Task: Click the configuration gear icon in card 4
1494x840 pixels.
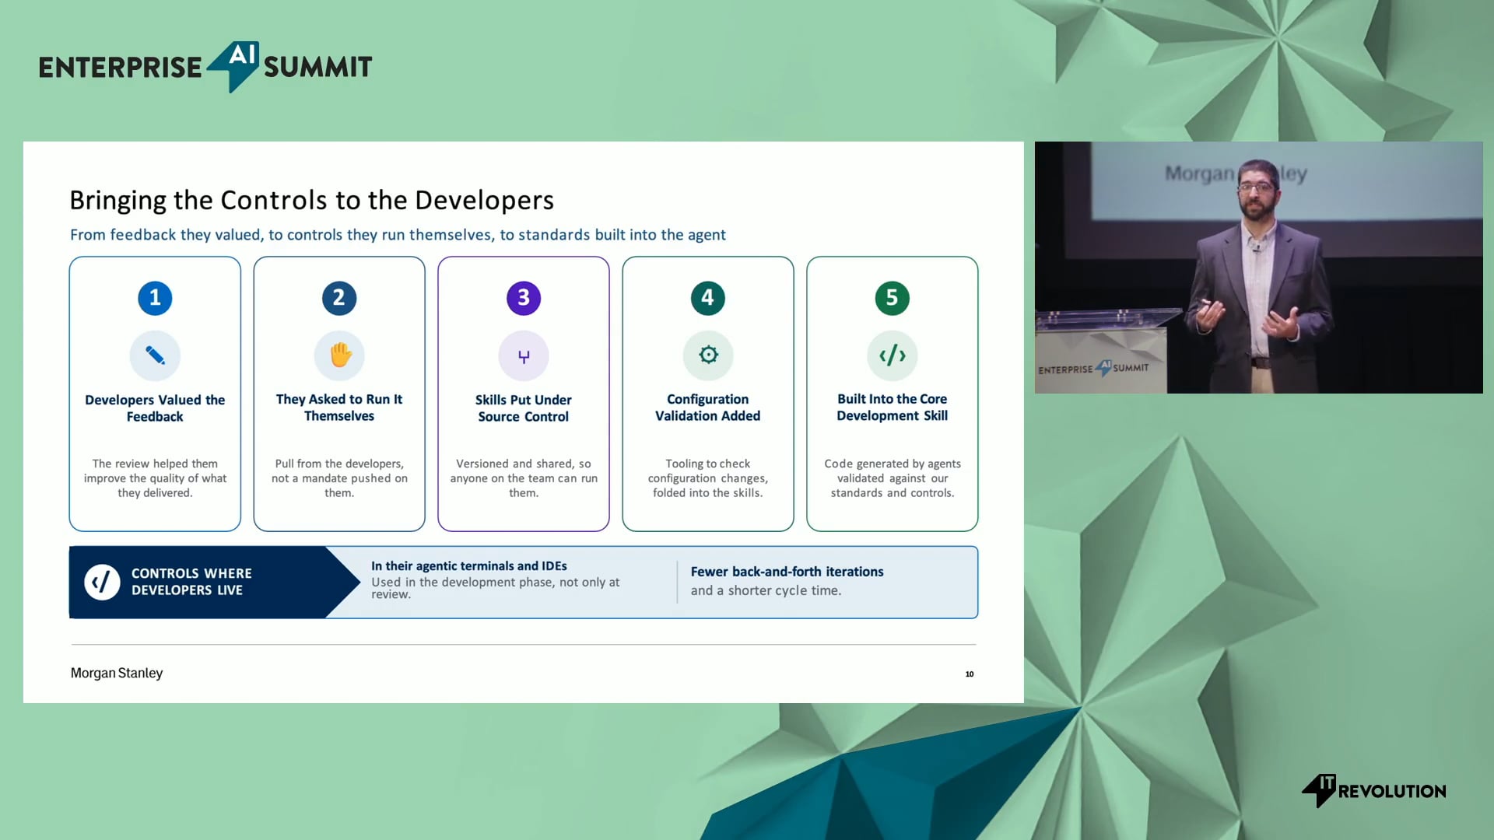Action: tap(708, 355)
